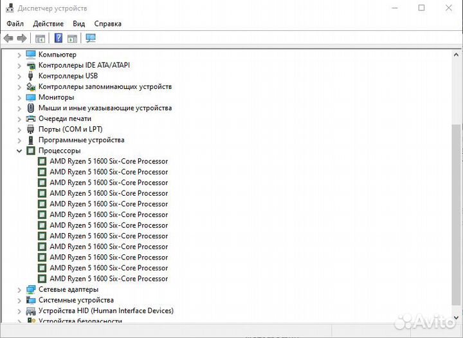Viewport: 463px width, 338px height.
Task: Open the Файл menu
Action: 15,24
